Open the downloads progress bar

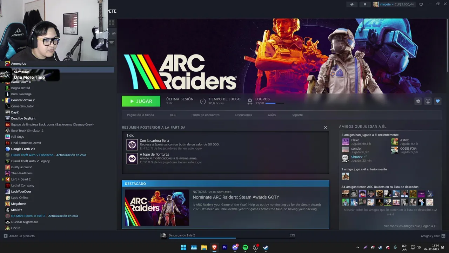232,238
